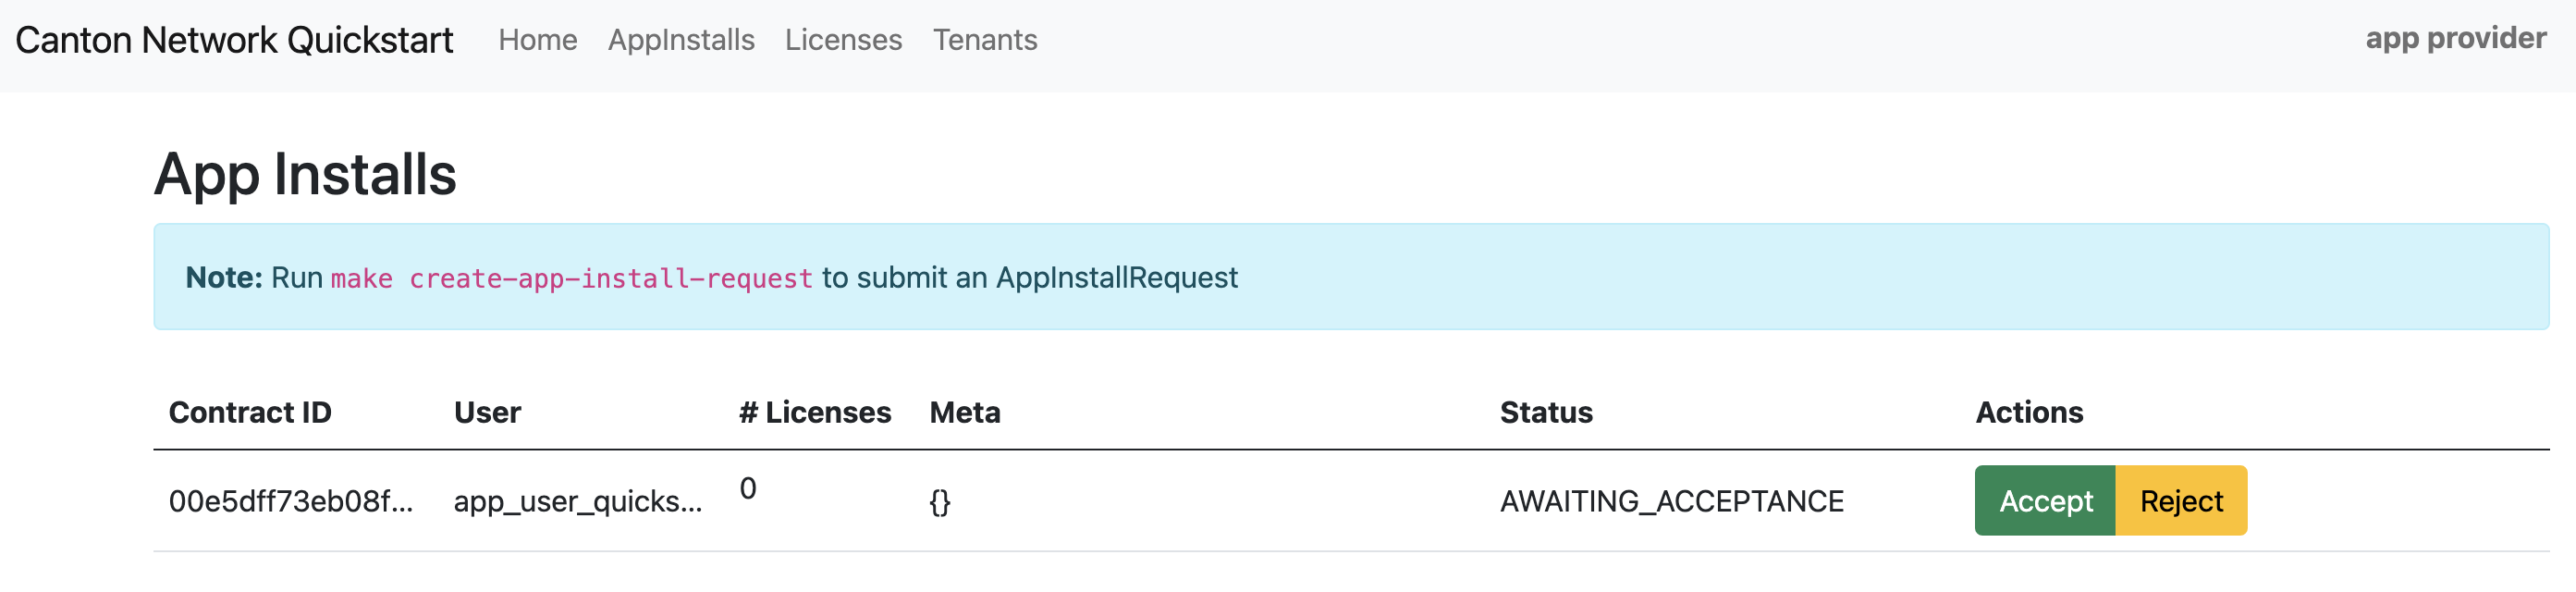Click the Meta column header
Viewport: 2576px width, 592px height.
coord(964,412)
